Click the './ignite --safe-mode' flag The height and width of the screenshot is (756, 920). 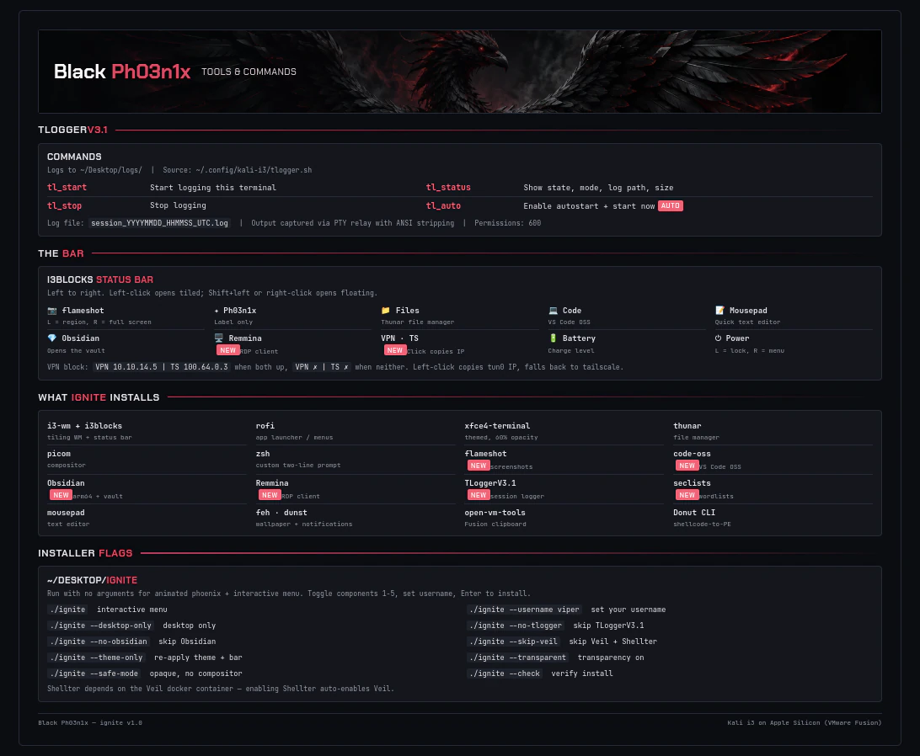(94, 673)
